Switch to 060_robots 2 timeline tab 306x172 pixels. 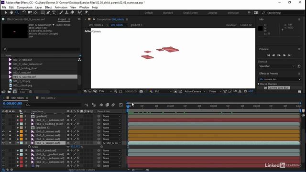(x=48, y=98)
